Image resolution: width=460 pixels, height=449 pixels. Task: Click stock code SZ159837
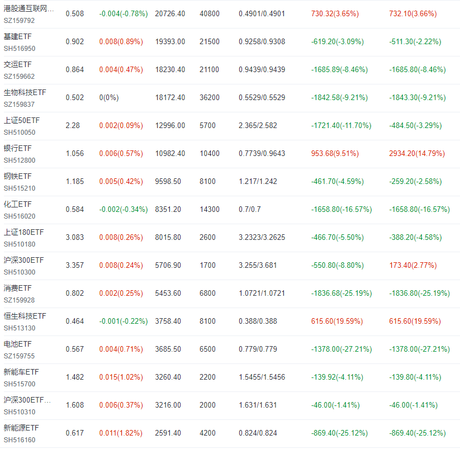click(x=19, y=105)
